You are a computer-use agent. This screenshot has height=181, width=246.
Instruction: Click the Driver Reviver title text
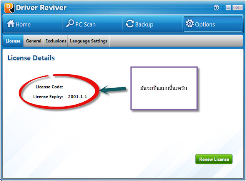(41, 8)
